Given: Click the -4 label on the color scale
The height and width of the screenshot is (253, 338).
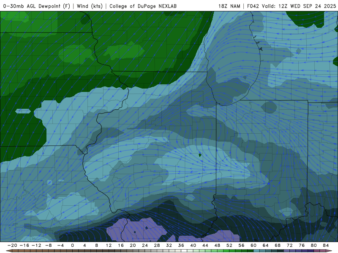Looking at the screenshot, I should (x=60, y=245).
